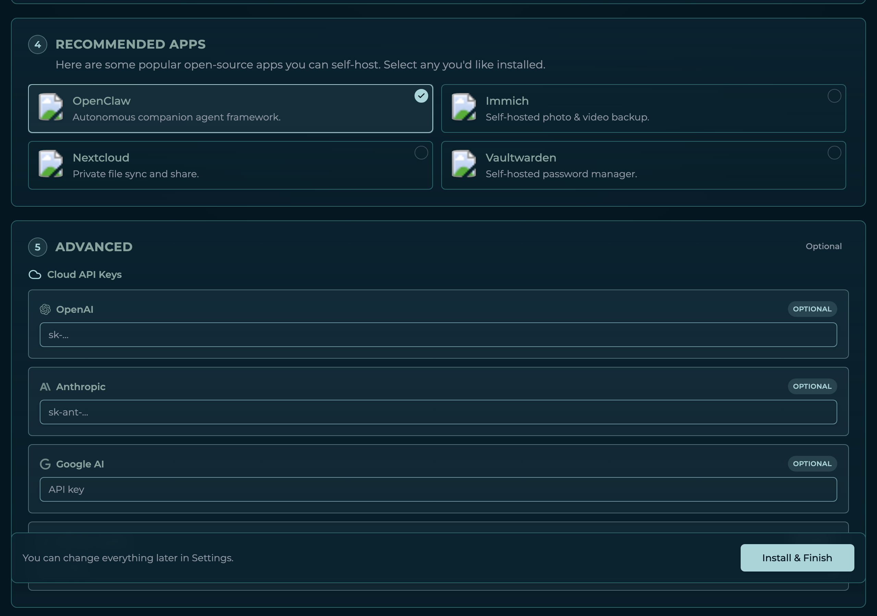Click the Google G logo icon
This screenshot has width=877, height=616.
coord(45,464)
